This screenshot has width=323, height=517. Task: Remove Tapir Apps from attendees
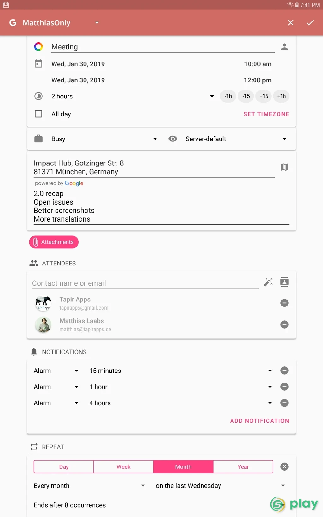285,303
